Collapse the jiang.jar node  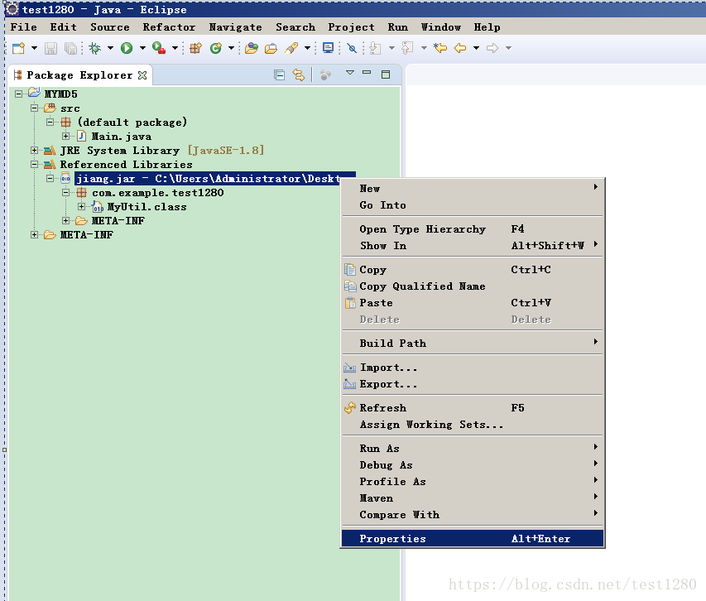(x=50, y=178)
